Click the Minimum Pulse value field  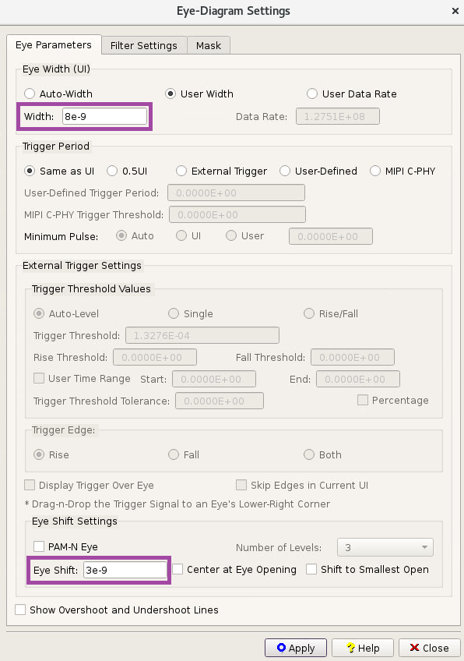[x=331, y=236]
